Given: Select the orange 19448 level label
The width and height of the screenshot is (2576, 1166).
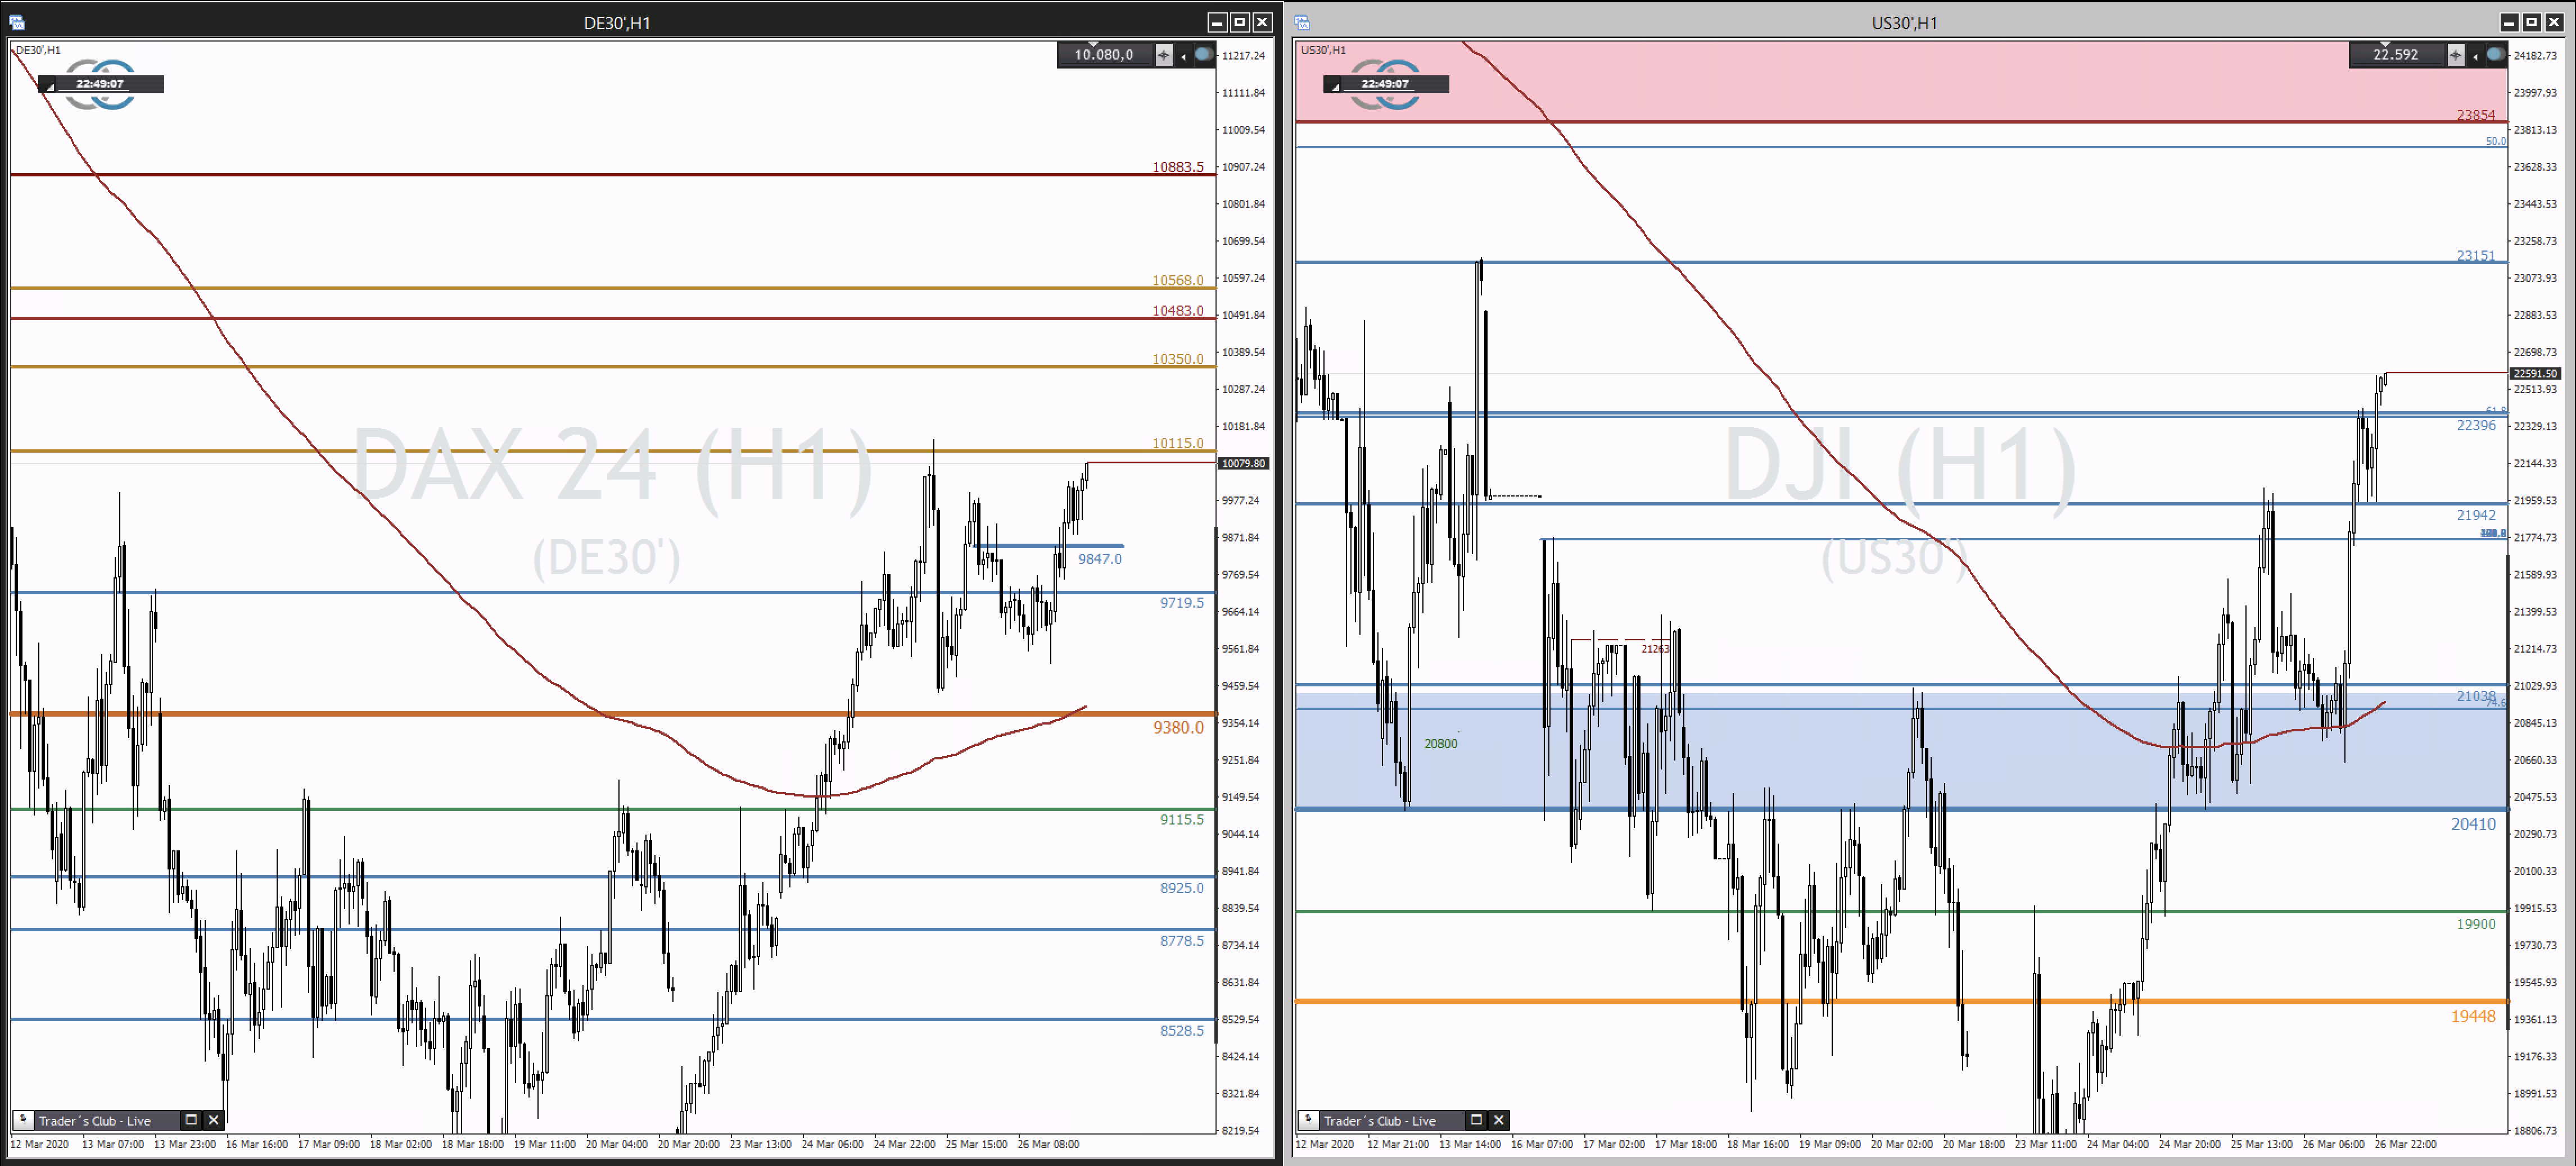Looking at the screenshot, I should coord(2473,1016).
